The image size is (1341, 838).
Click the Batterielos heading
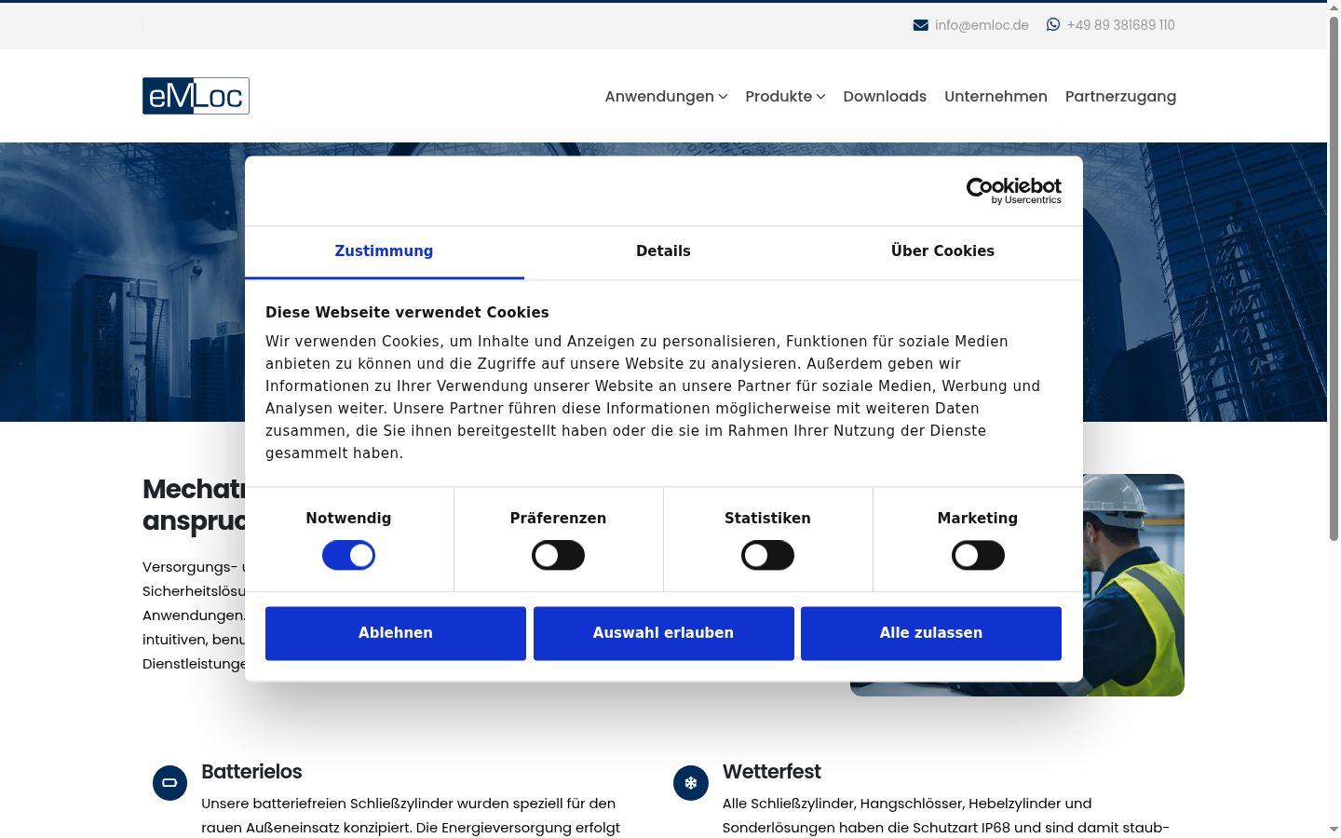[x=251, y=772]
